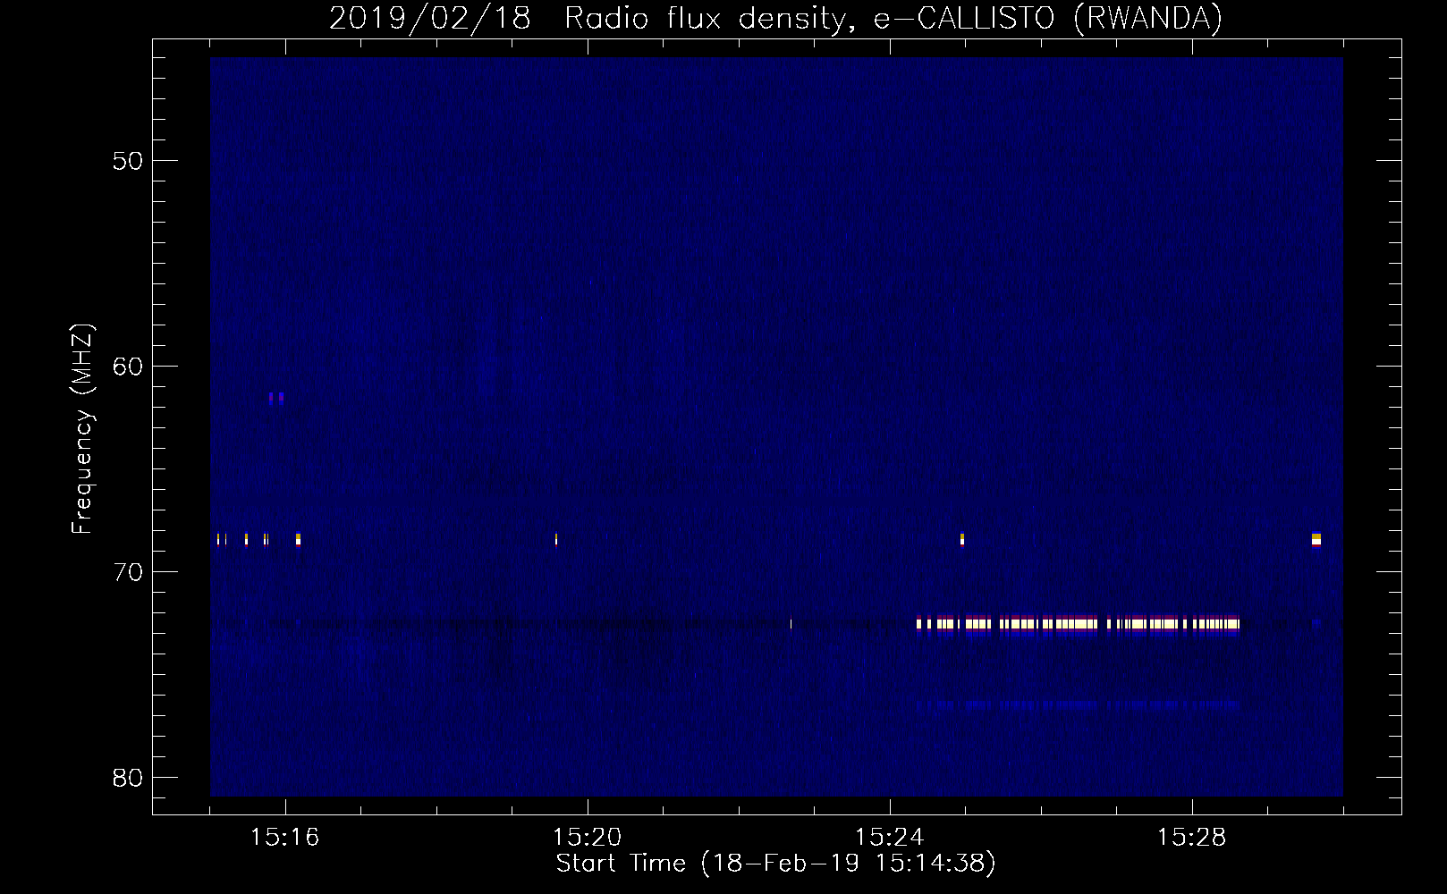Click the 'Frequency (MHZ)' axis label

click(82, 429)
